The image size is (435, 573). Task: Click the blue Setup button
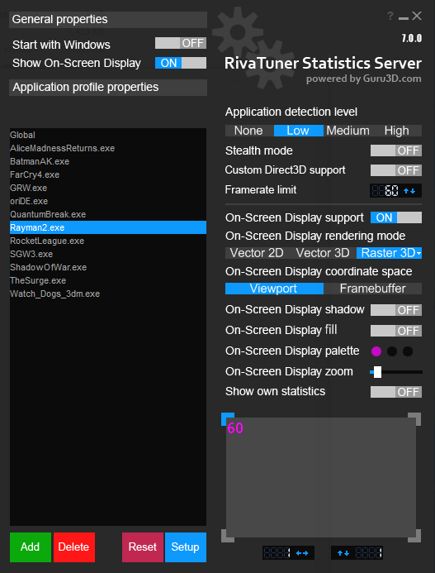186,547
